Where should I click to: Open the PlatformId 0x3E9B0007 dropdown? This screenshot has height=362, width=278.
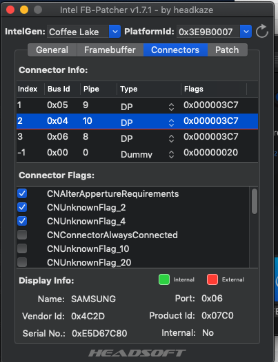pyautogui.click(x=246, y=32)
